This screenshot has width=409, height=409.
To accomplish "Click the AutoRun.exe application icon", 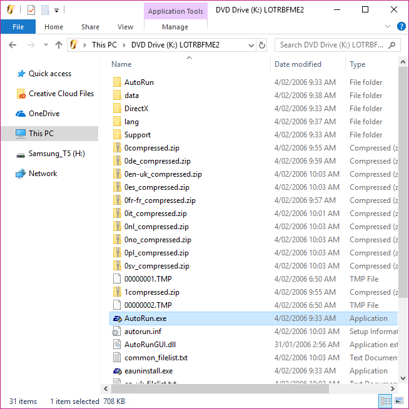I will [x=118, y=318].
